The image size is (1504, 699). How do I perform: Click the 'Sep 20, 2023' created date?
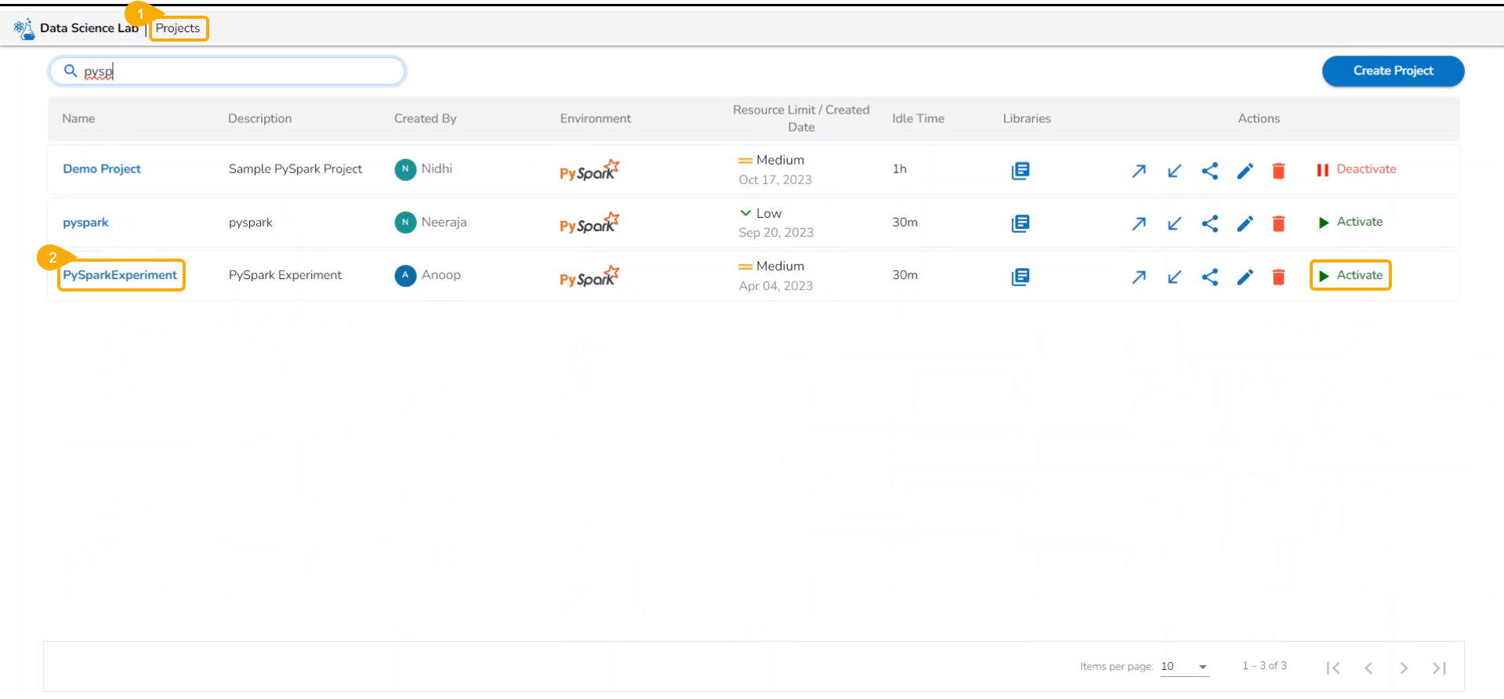(x=776, y=233)
